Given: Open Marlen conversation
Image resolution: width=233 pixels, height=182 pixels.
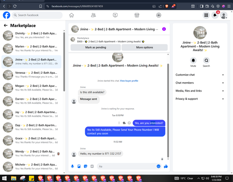Looking at the screenshot, I should pos(32,49).
